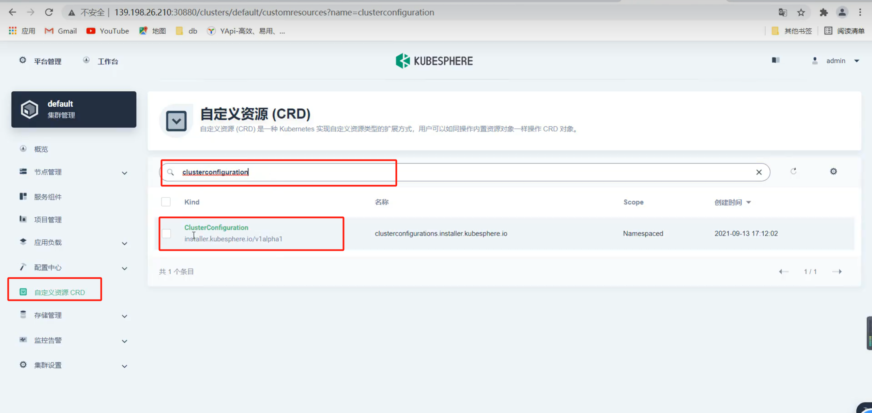Viewport: 872px width, 413px height.
Task: Click clusterconfigurations.installer.kubesphere.io name cell
Action: pos(441,233)
